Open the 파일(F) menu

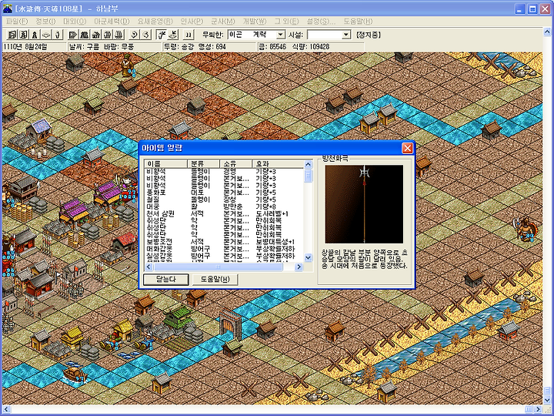coord(17,22)
